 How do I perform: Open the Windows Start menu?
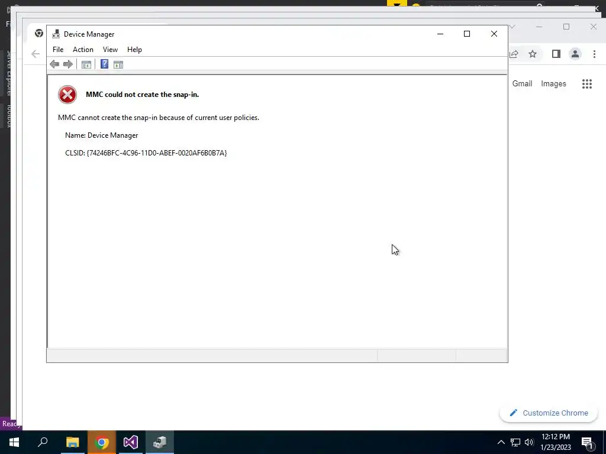[14, 442]
